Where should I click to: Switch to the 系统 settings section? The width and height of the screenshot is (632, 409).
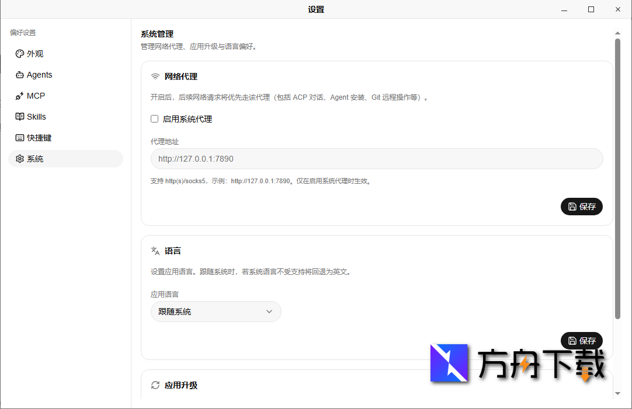65,158
